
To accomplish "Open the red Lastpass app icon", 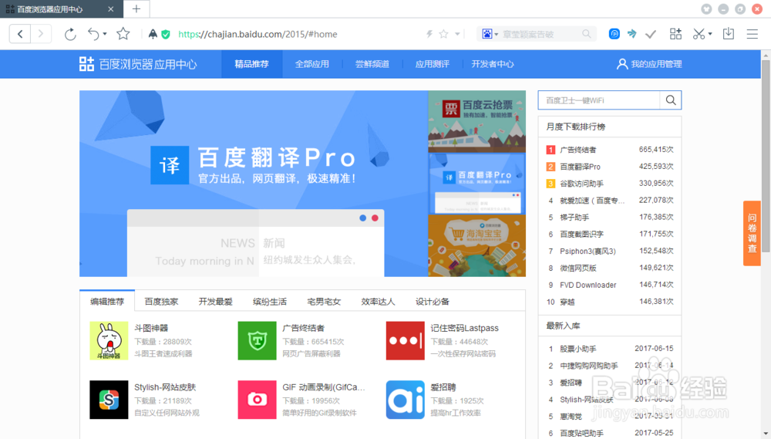I will point(406,340).
